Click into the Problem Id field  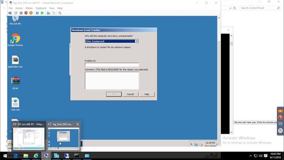112,64
